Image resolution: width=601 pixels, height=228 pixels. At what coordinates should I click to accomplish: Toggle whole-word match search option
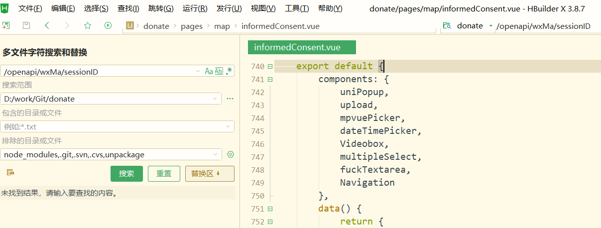pos(219,71)
